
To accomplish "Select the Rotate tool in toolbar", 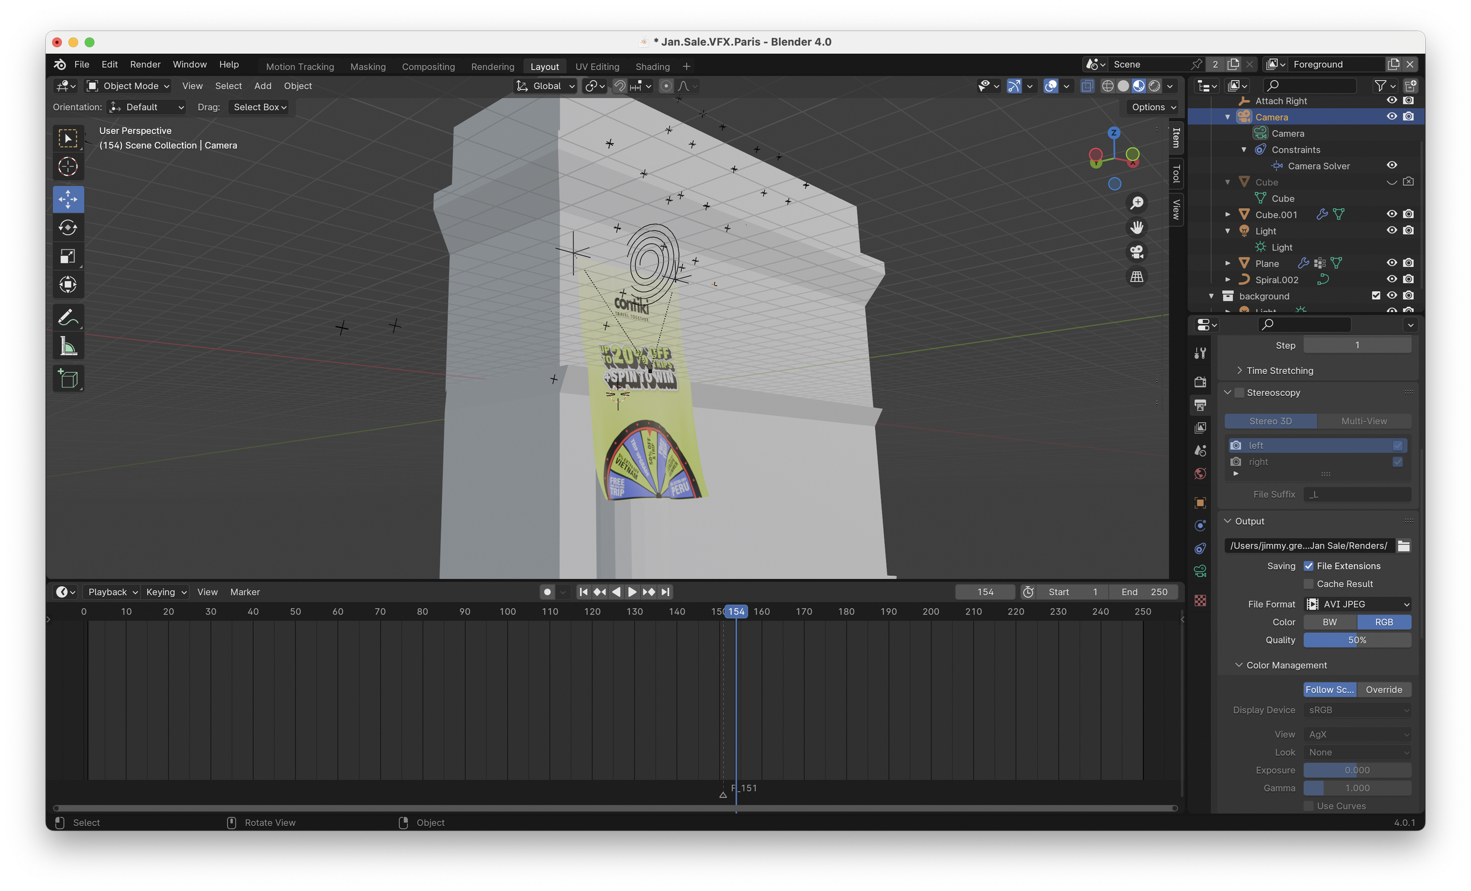I will [68, 228].
